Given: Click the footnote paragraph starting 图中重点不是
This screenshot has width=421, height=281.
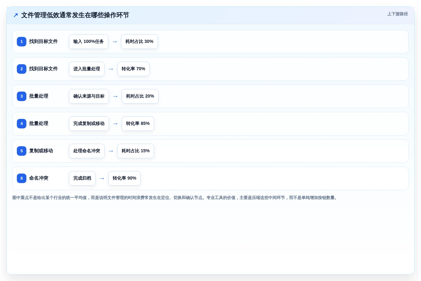Looking at the screenshot, I should (x=175, y=198).
